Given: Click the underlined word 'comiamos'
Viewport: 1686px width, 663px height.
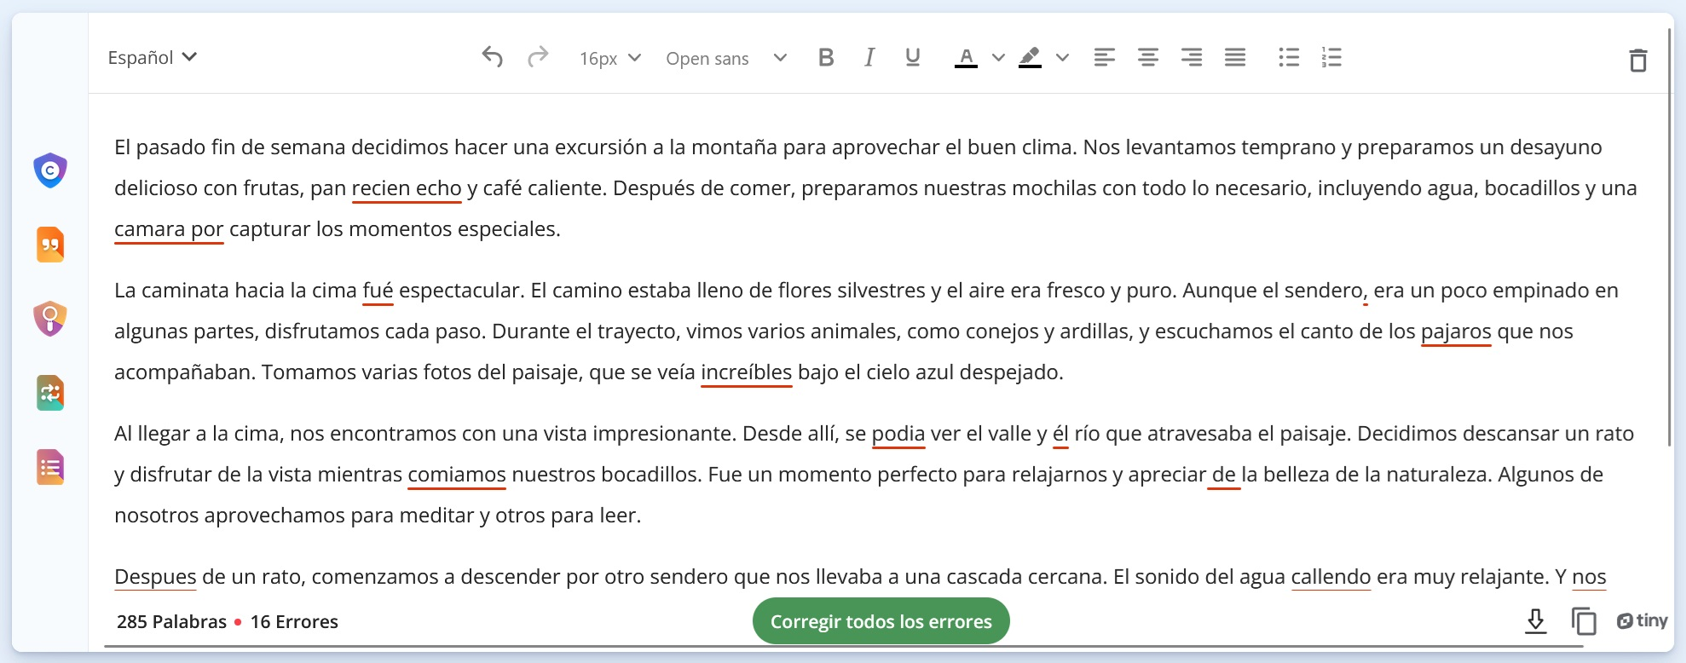Looking at the screenshot, I should [x=457, y=475].
